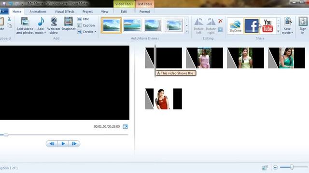
Task: Share movie to SkyDrive
Action: coord(235,26)
